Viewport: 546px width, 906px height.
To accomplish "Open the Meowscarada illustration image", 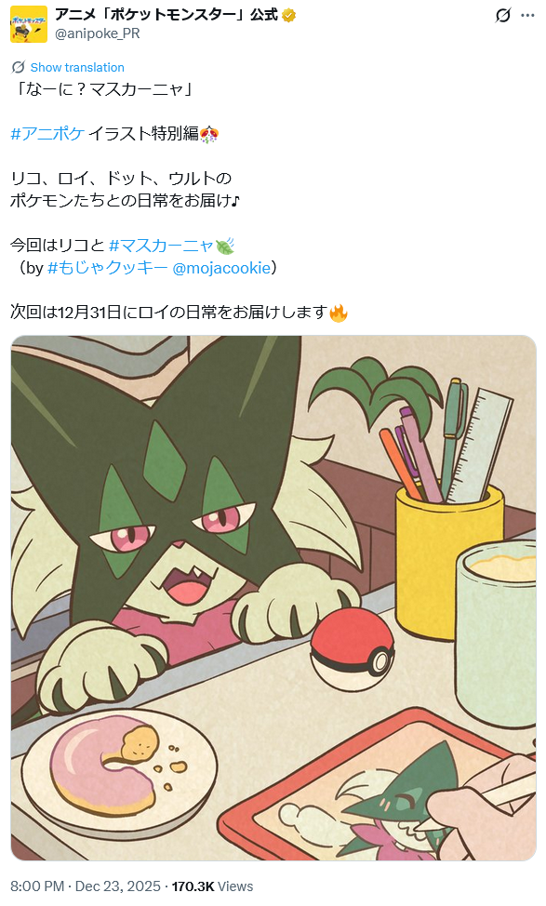I will tap(273, 598).
